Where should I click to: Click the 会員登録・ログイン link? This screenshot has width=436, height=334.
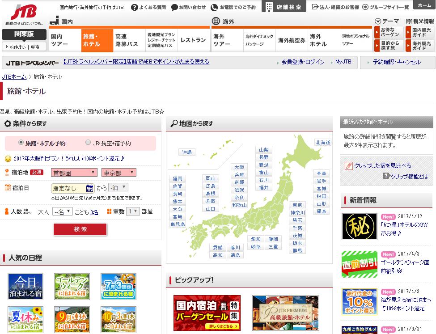coord(303,62)
